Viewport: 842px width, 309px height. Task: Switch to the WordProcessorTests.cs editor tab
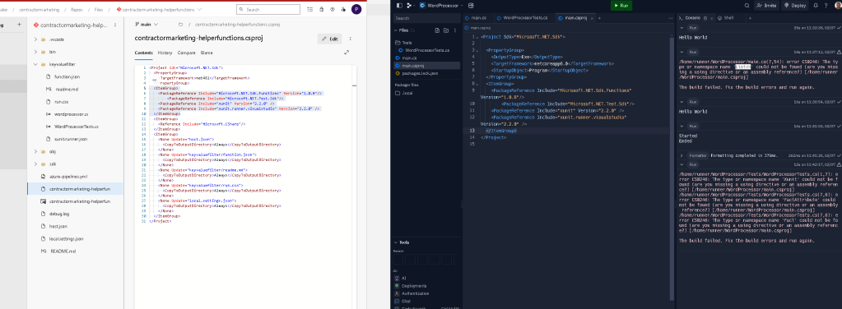[524, 18]
